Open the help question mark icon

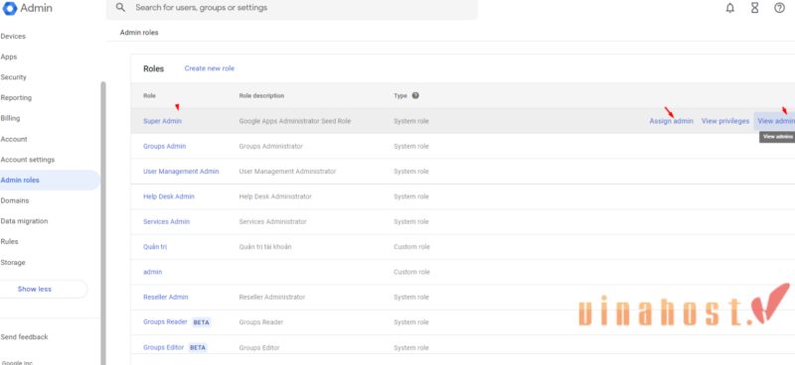point(779,8)
